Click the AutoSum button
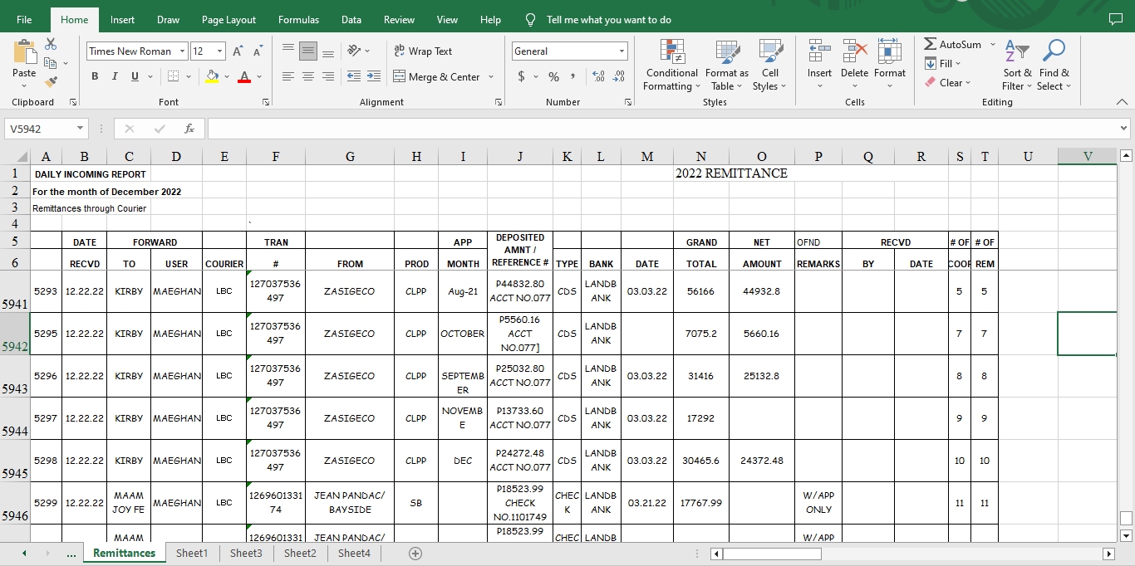The width and height of the screenshot is (1135, 566). 953,45
